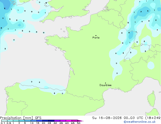Click the Paris city label
The width and height of the screenshot is (161, 124).
96,38
